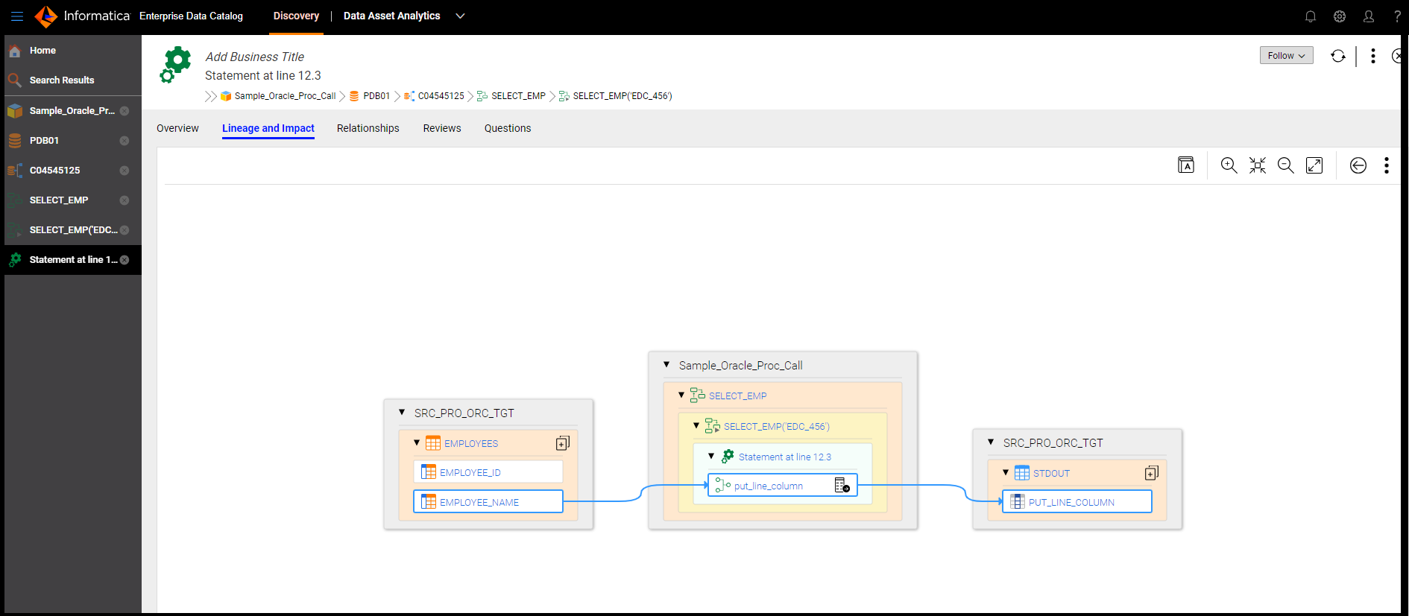
Task: Open Search Results in sidebar
Action: coord(73,80)
